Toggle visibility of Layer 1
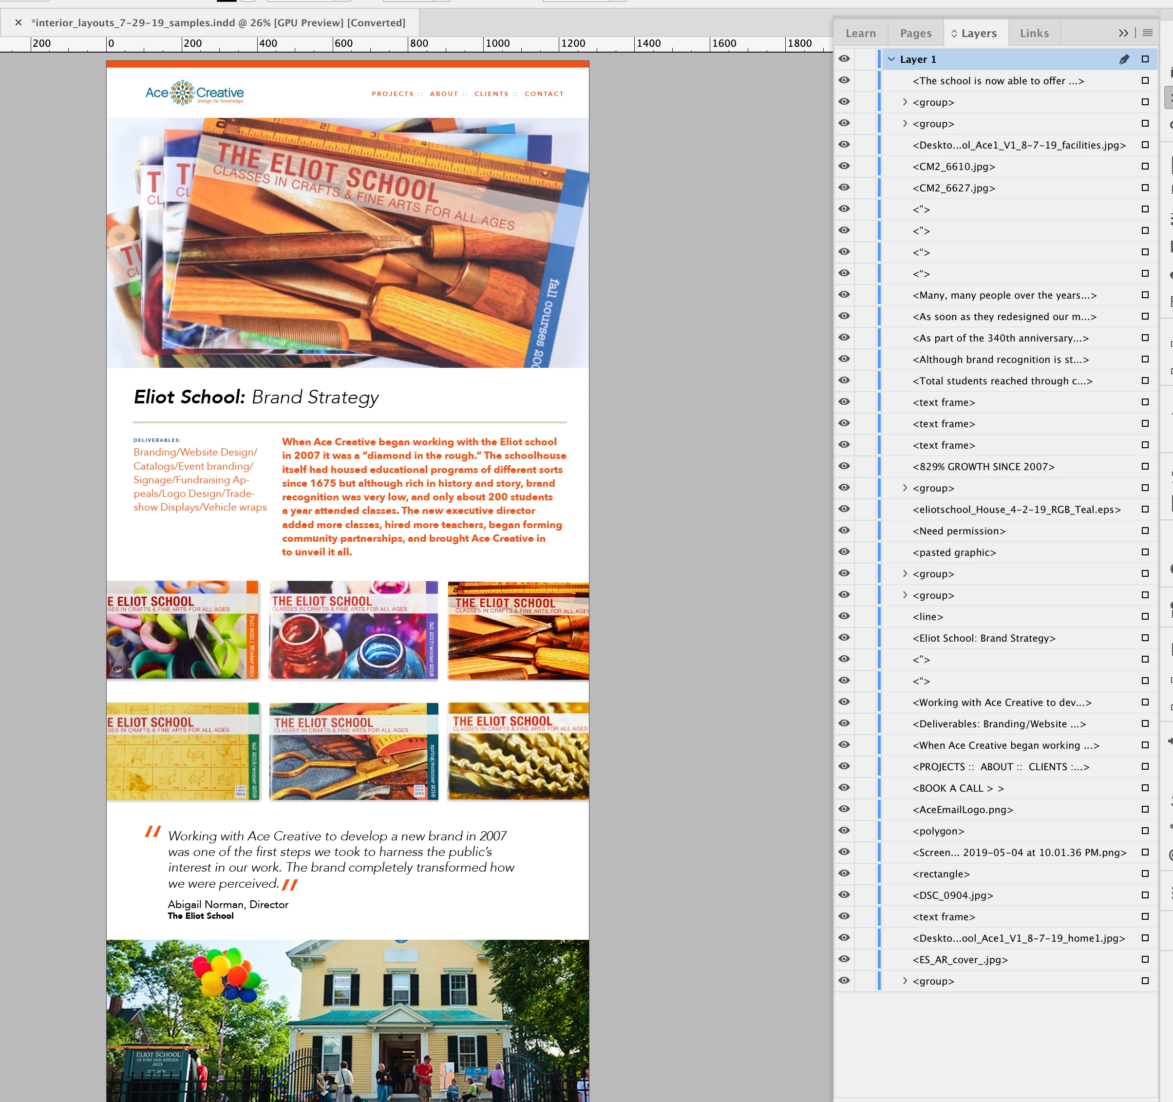The image size is (1173, 1102). click(844, 59)
